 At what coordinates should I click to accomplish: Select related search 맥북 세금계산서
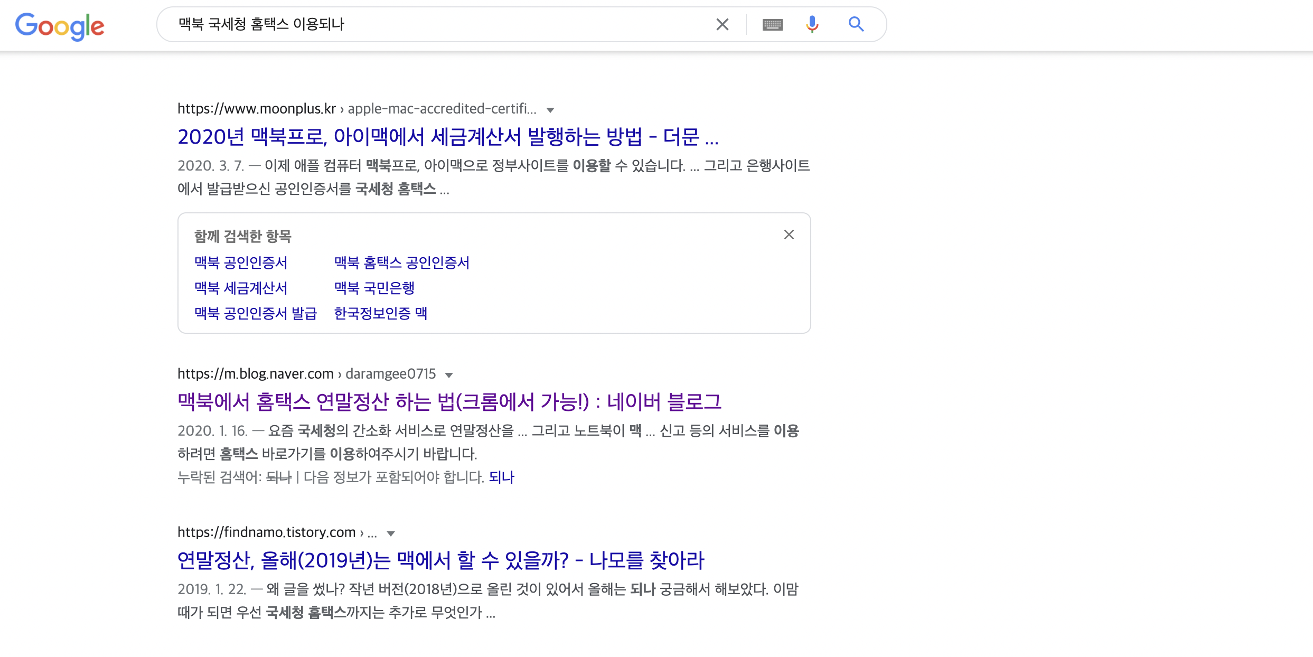click(x=241, y=288)
